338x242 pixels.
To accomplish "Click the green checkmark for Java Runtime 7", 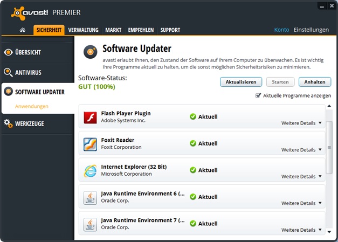I will (192, 224).
